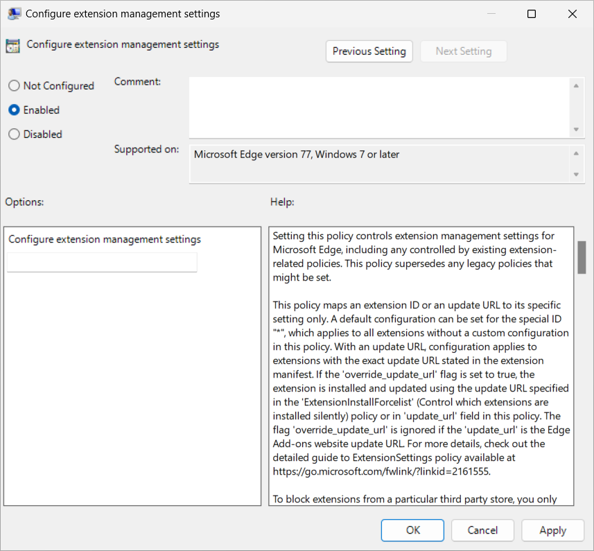
Task: Select the Enabled option
Action: pos(14,110)
